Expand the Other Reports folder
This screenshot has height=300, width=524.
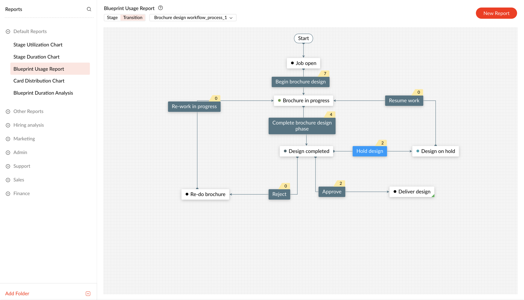tap(8, 111)
